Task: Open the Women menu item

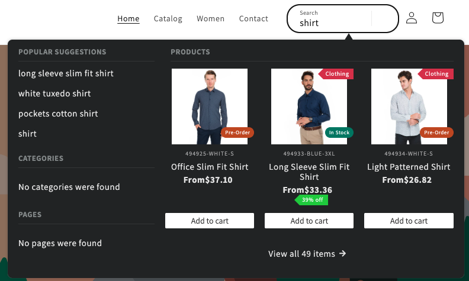Action: coord(211,18)
